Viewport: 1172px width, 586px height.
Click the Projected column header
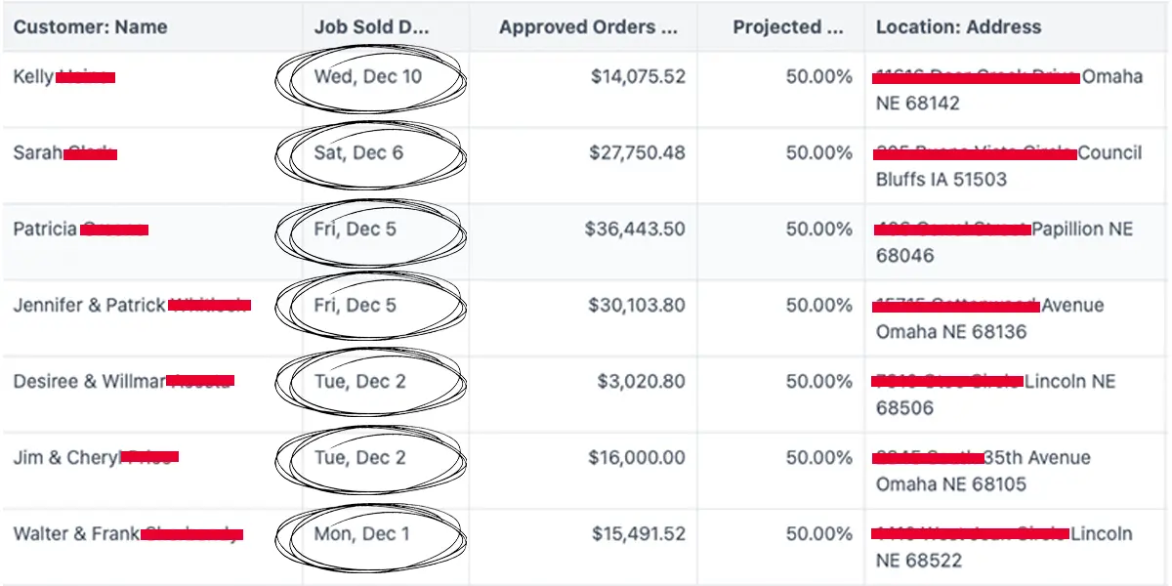787,27
